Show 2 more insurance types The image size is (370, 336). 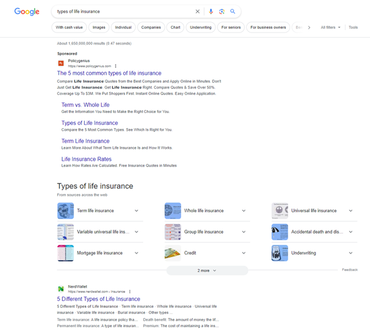point(207,271)
